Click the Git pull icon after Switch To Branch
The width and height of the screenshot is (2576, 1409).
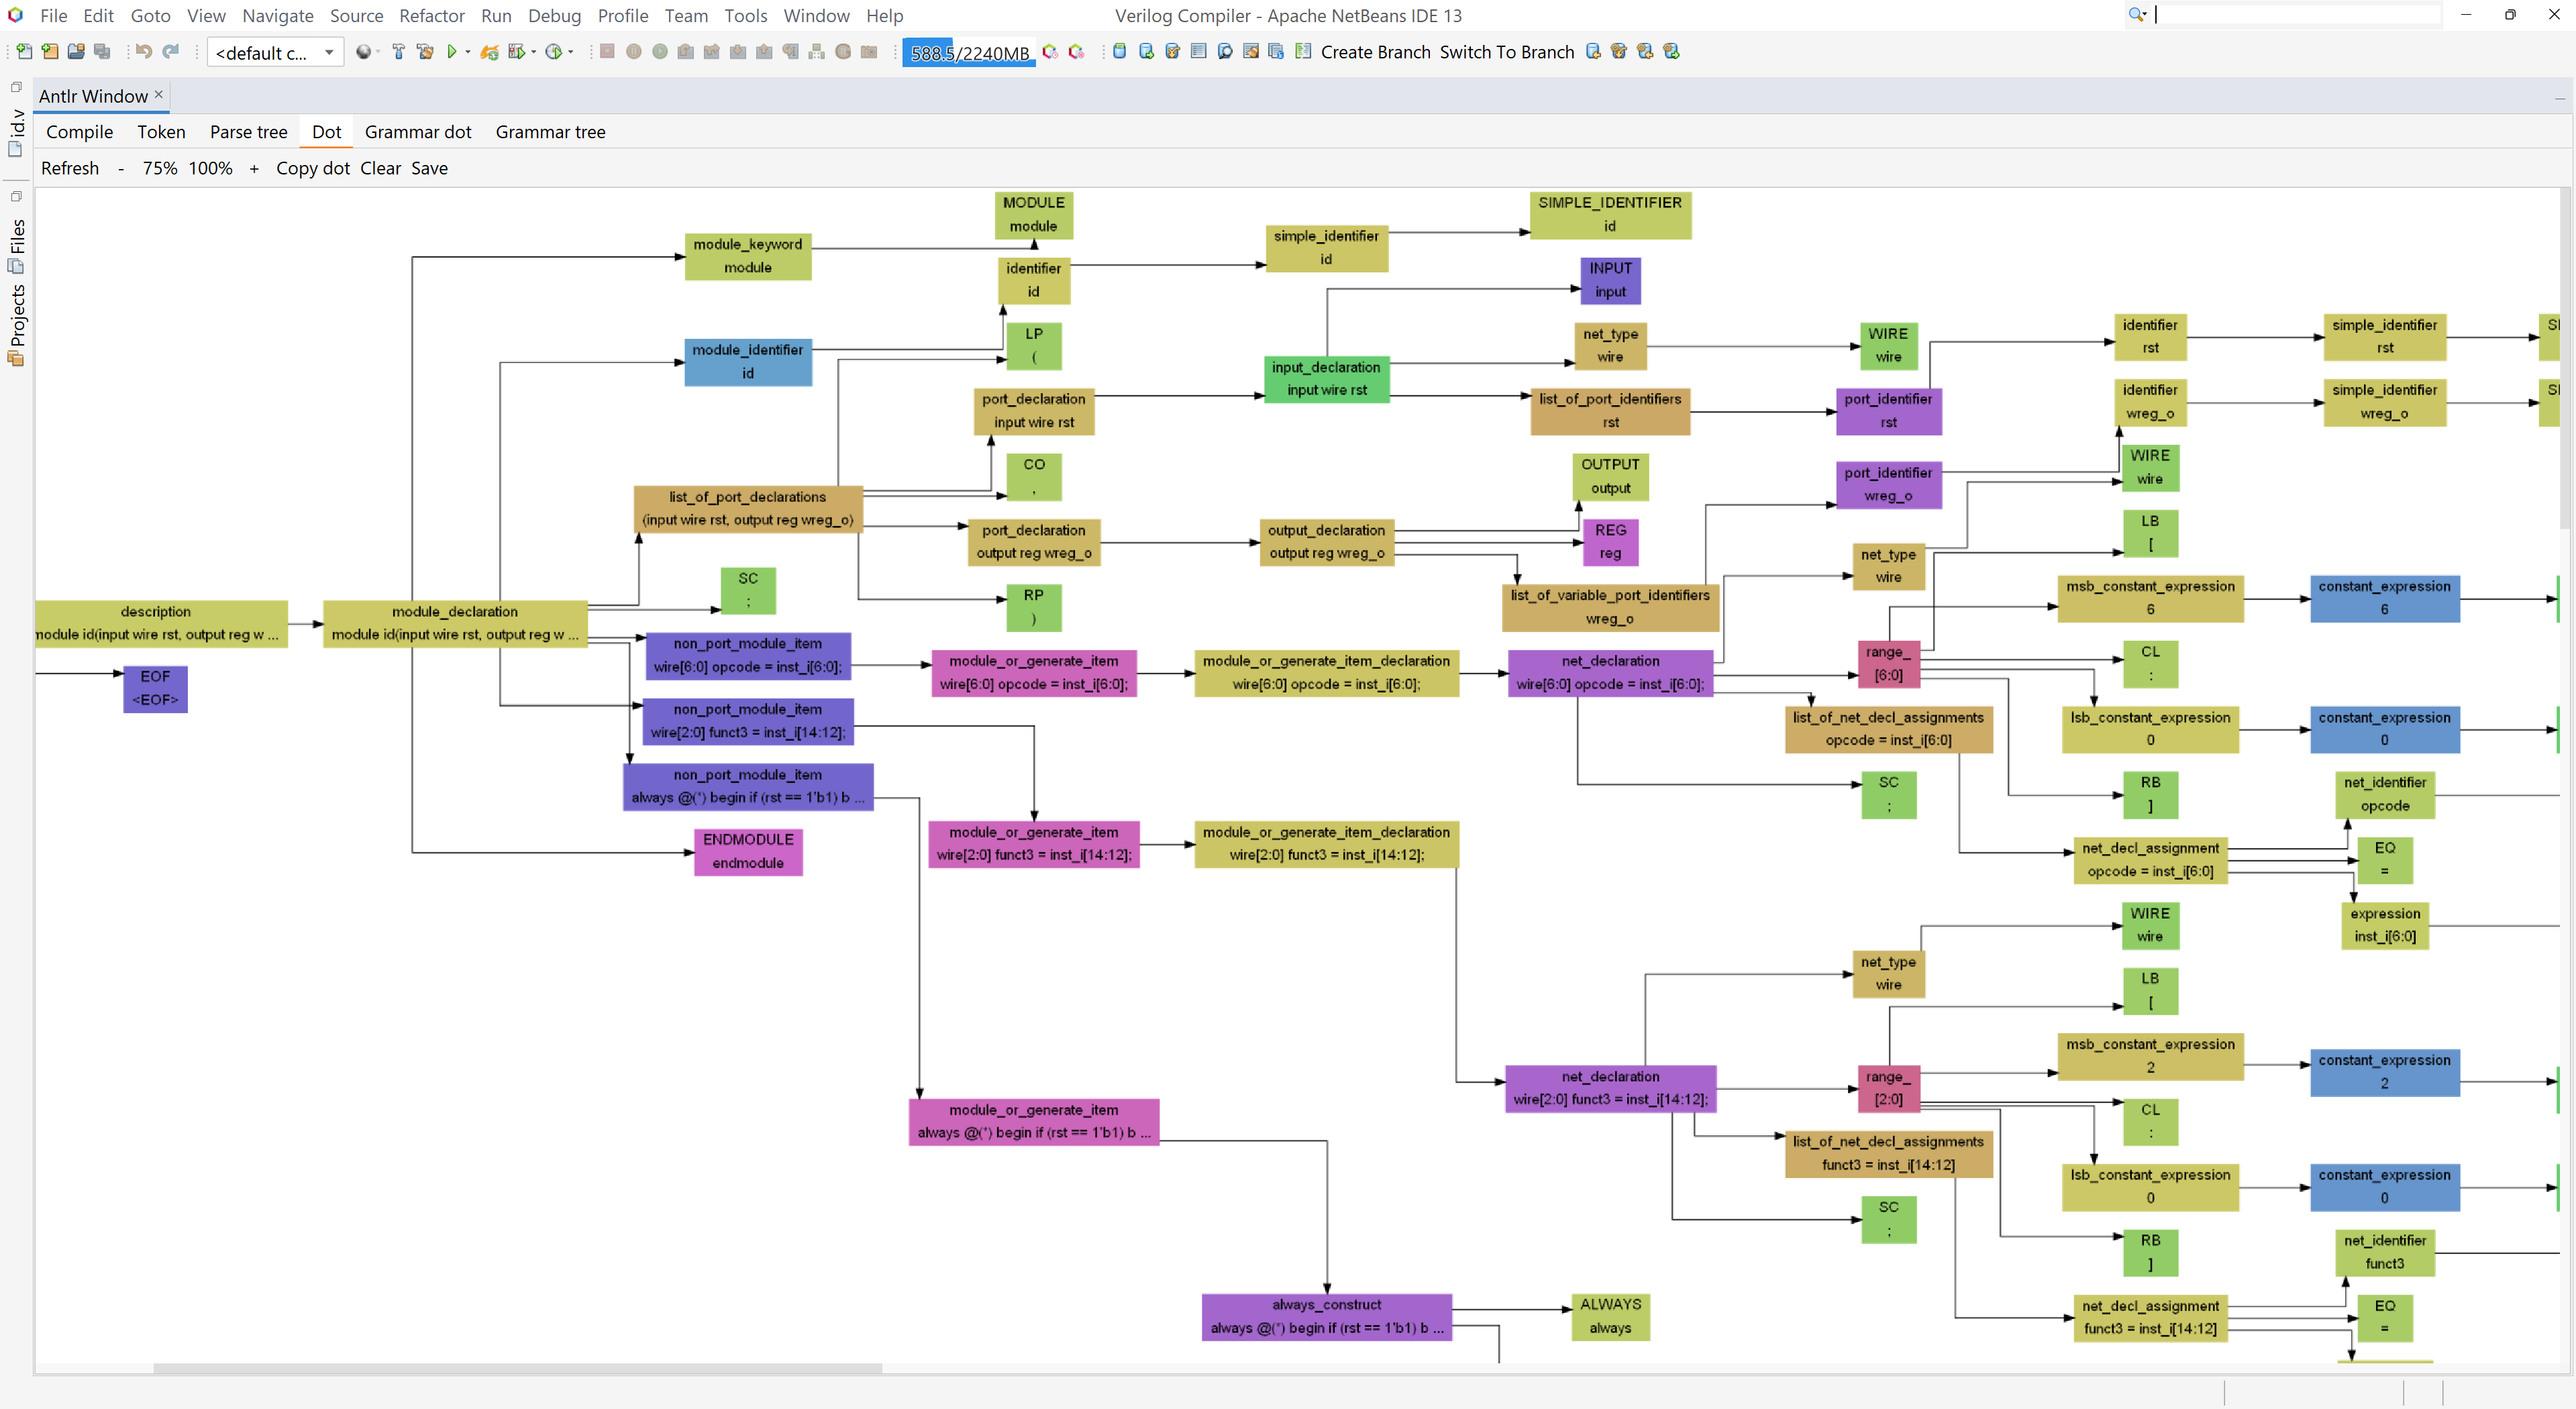click(1593, 52)
